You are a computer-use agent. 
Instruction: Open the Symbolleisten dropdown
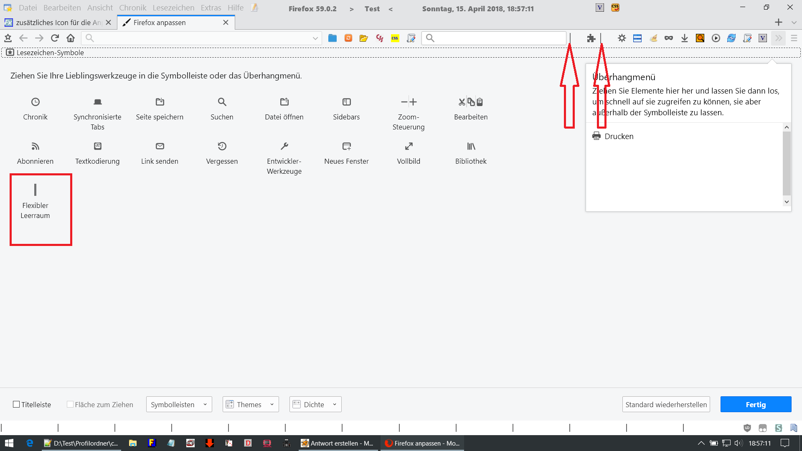click(179, 404)
